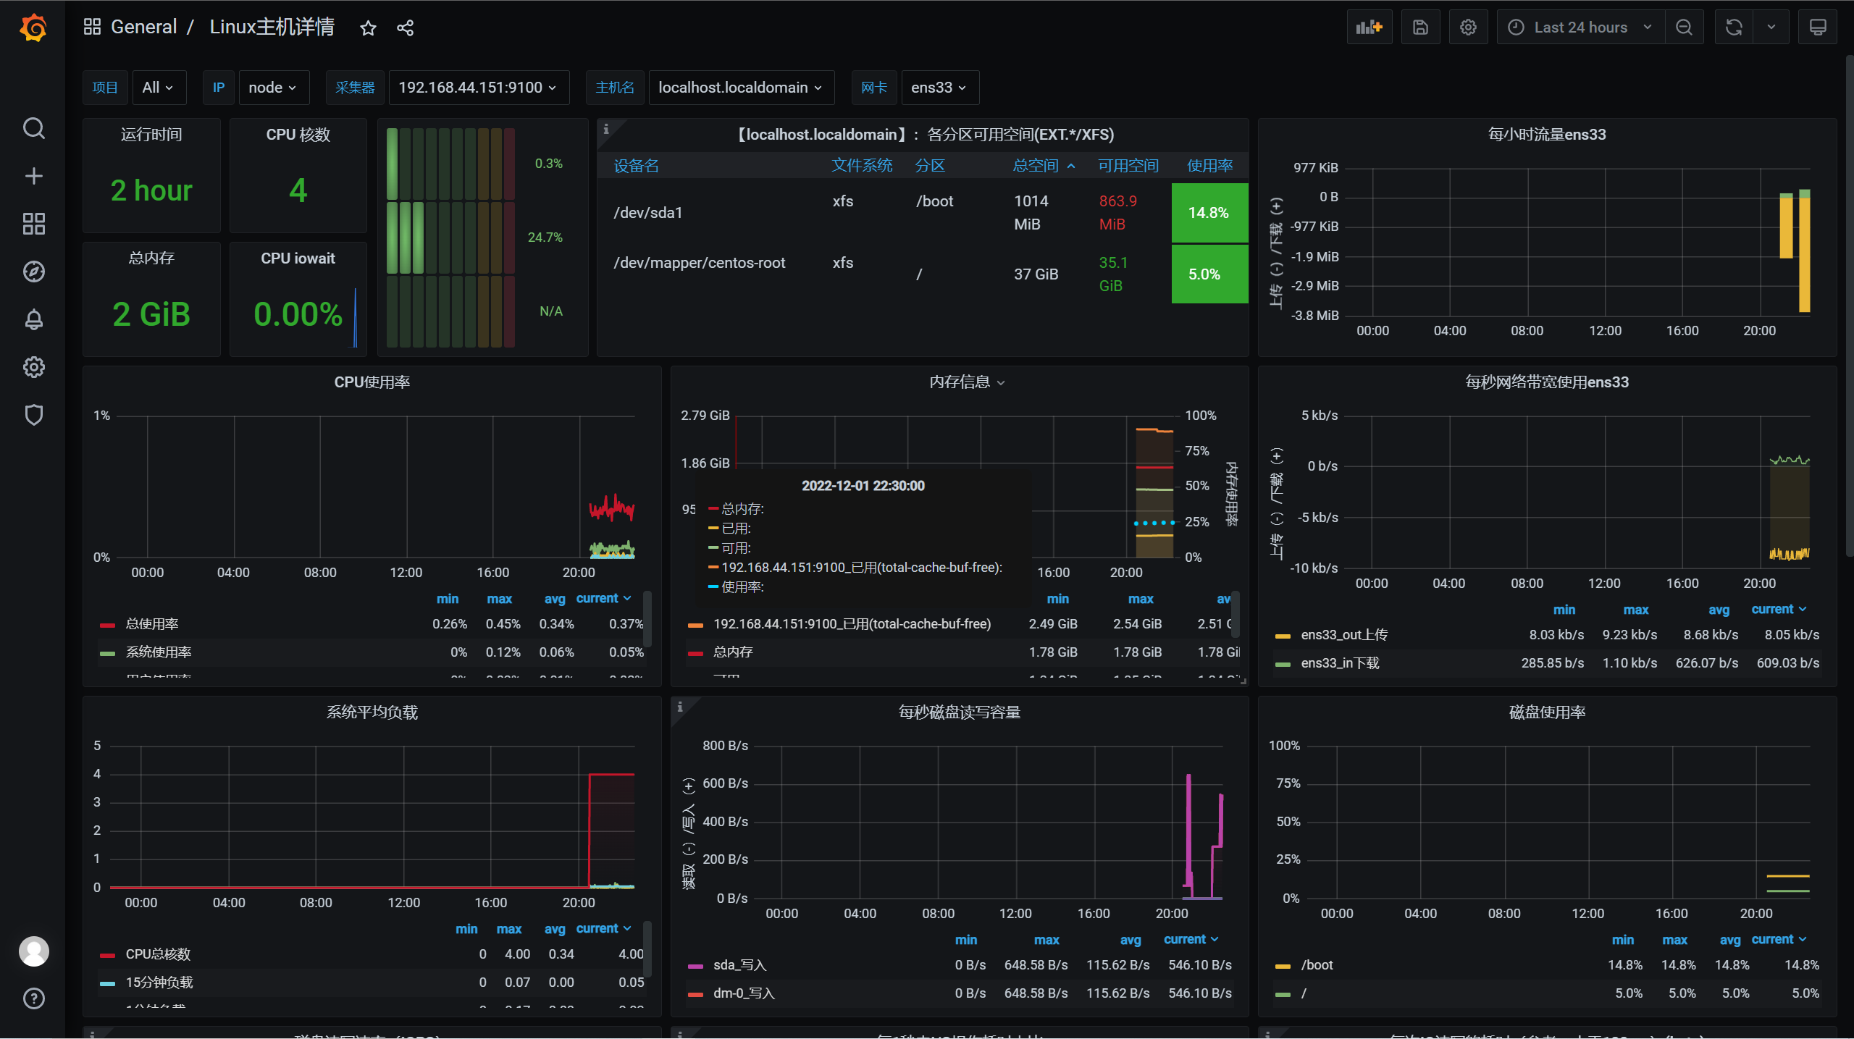Screen dimensions: 1854x1039
Task: Star the Linux主机详情 dashboard
Action: tap(368, 28)
